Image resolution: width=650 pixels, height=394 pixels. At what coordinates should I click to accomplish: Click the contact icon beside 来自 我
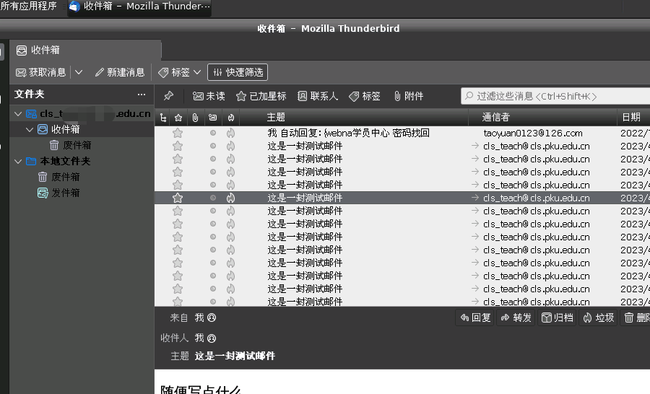[212, 318]
